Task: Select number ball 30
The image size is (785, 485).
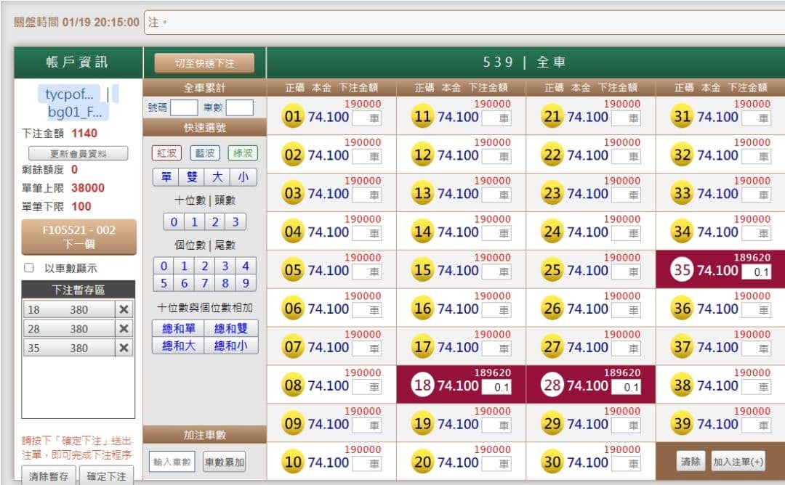Action: 552,462
